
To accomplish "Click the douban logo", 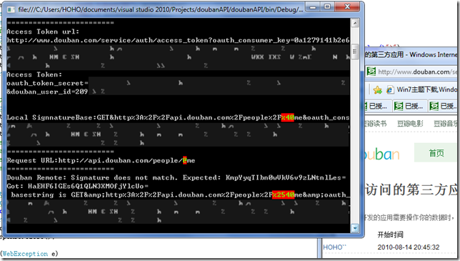I will [382, 154].
